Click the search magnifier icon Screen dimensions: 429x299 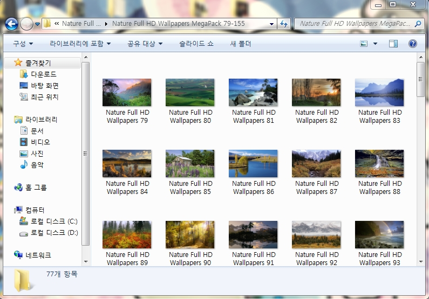point(418,24)
